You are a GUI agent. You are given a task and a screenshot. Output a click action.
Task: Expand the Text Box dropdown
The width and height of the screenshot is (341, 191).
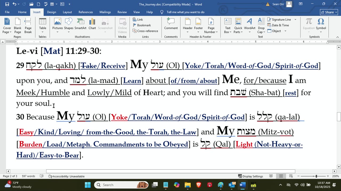coord(228,26)
